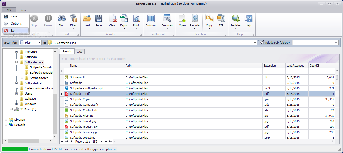The height and width of the screenshot is (153, 343).
Task: Click the Stop scan toolbar icon
Action: 34,18
